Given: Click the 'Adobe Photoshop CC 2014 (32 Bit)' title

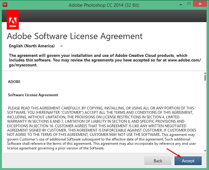Looking at the screenshot, I should coord(104,5).
